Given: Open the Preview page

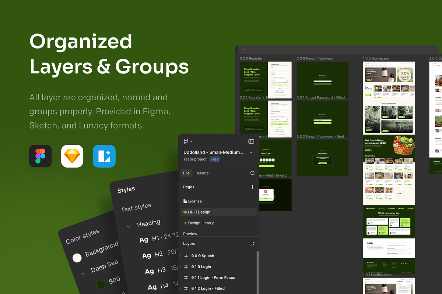Looking at the screenshot, I should [190, 234].
